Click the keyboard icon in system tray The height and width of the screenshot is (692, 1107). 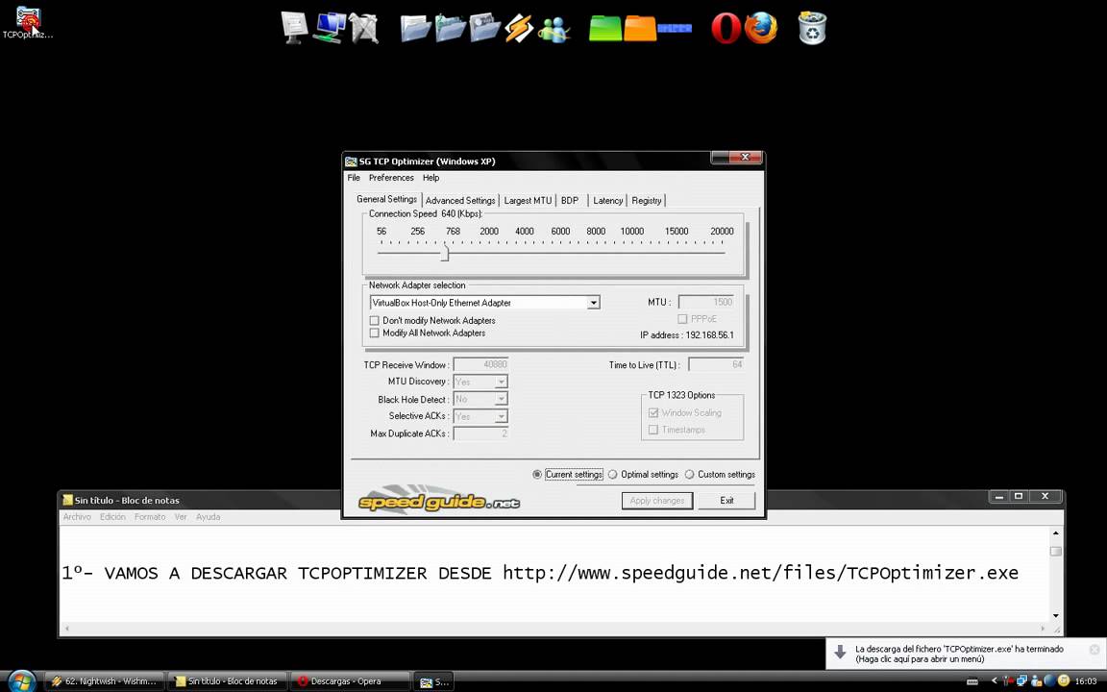pyautogui.click(x=972, y=681)
